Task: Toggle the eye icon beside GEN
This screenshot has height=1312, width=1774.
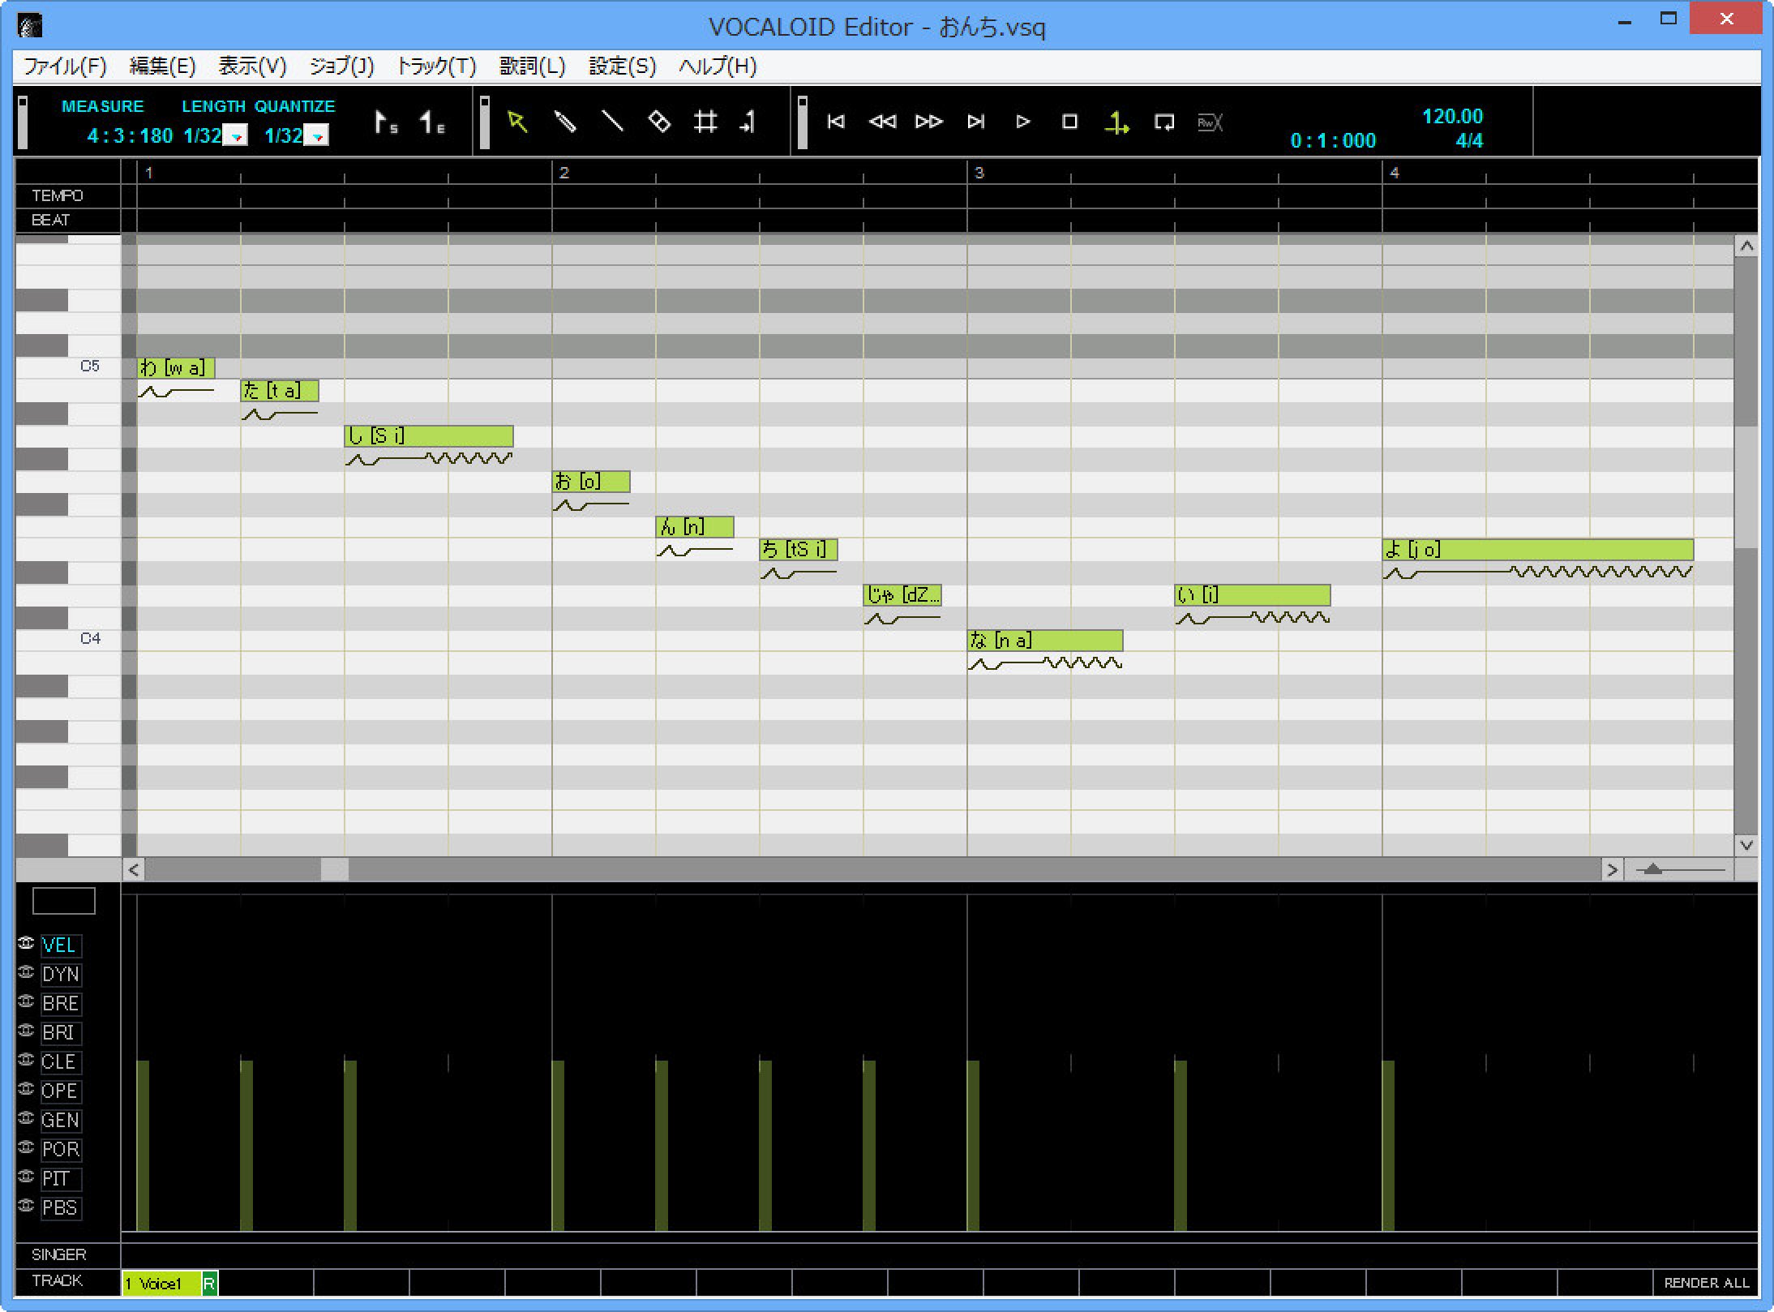Action: [26, 1118]
